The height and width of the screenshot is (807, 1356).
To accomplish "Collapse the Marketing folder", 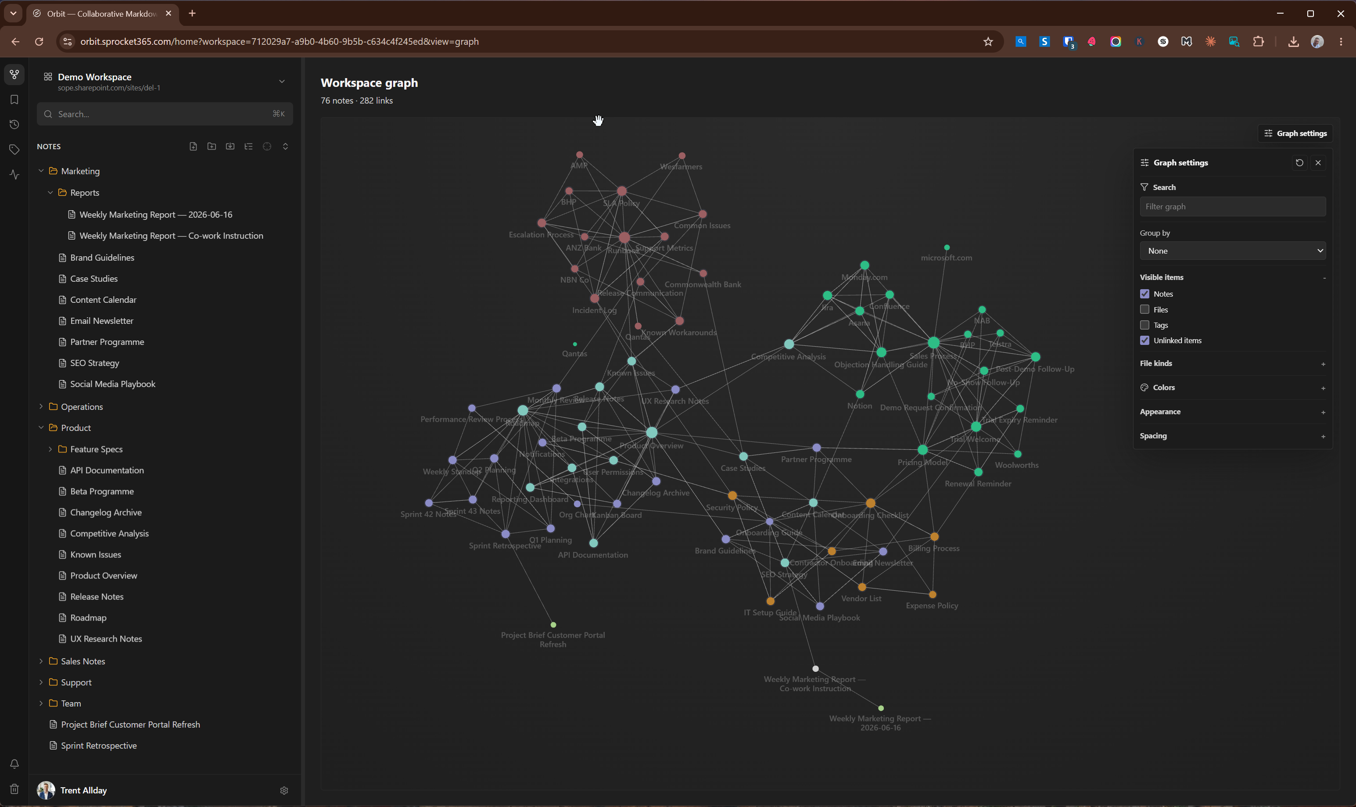I will (x=41, y=171).
